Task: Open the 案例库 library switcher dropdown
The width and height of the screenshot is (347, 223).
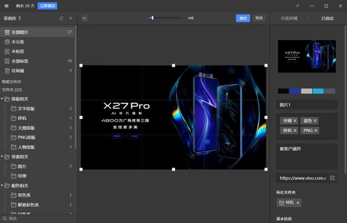Action: tap(12, 18)
